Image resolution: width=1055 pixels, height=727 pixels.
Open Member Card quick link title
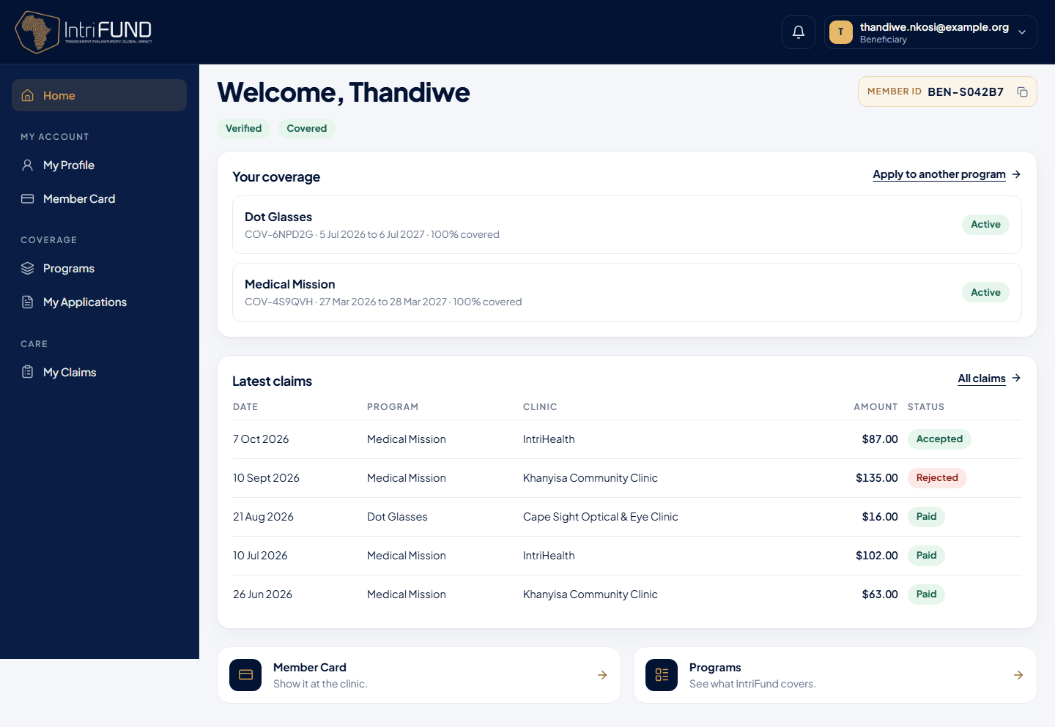tap(310, 668)
